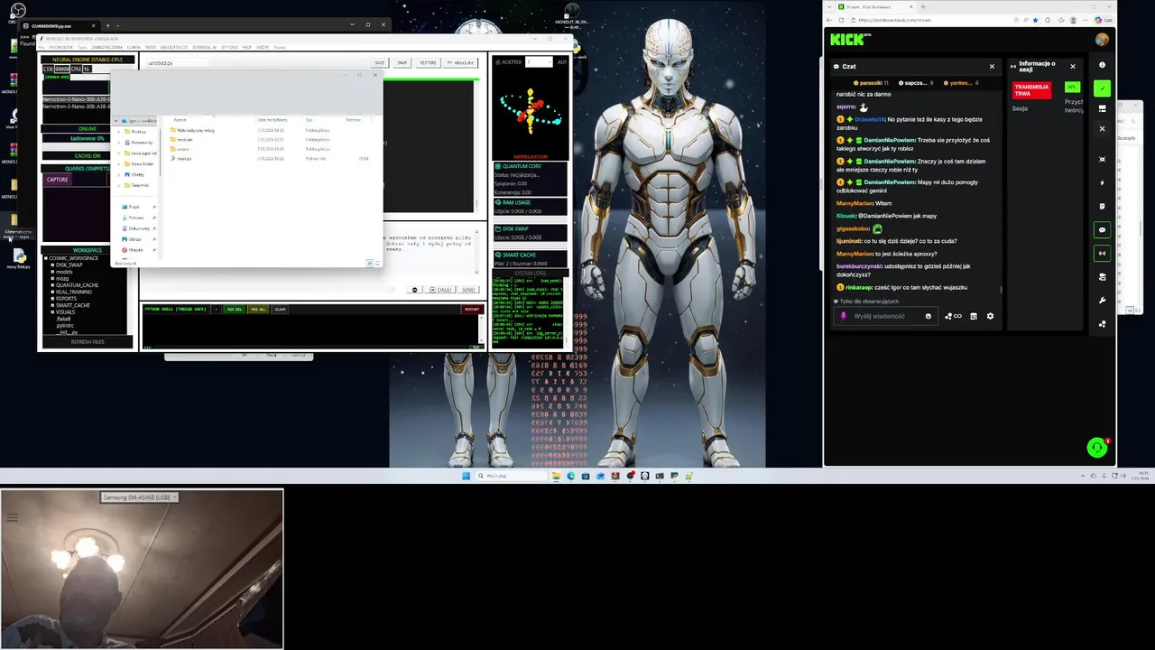Expand Obrazy node in file dialog tree
Screen dimensions: 1155x650
[x=118, y=174]
